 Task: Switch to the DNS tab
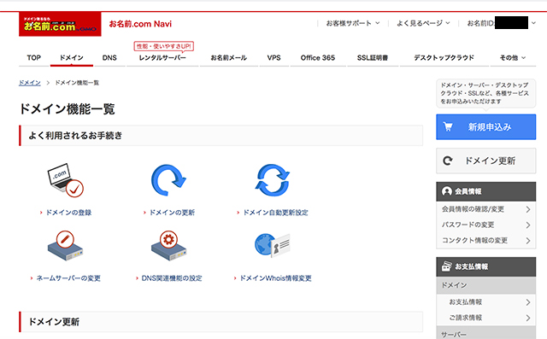[109, 58]
